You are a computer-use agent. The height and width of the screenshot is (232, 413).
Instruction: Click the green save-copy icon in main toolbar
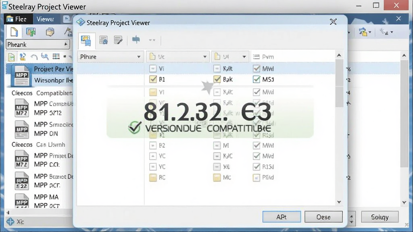pyautogui.click(x=31, y=32)
